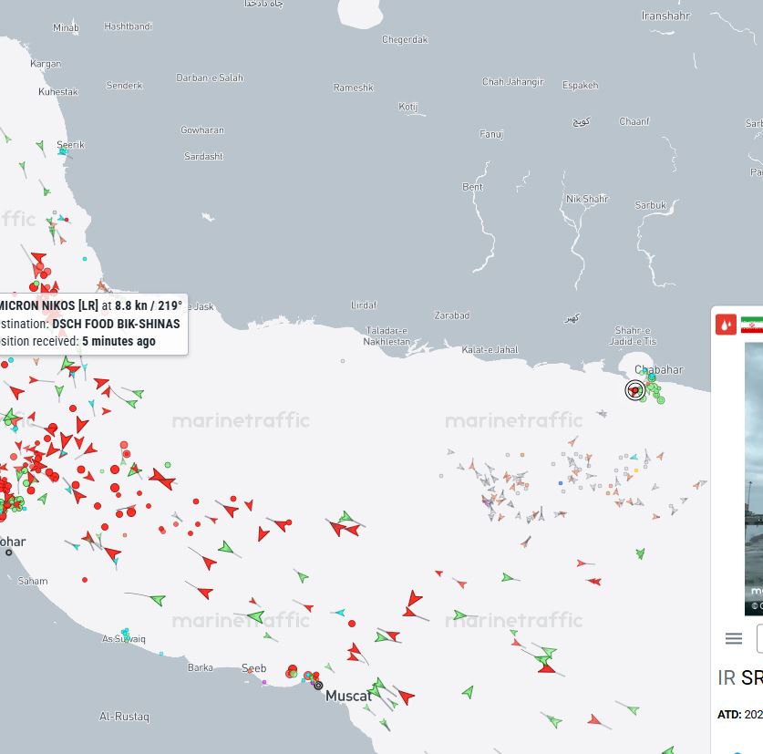Click the red tanker type icon in vessel panel
763x754 pixels.
click(x=726, y=325)
